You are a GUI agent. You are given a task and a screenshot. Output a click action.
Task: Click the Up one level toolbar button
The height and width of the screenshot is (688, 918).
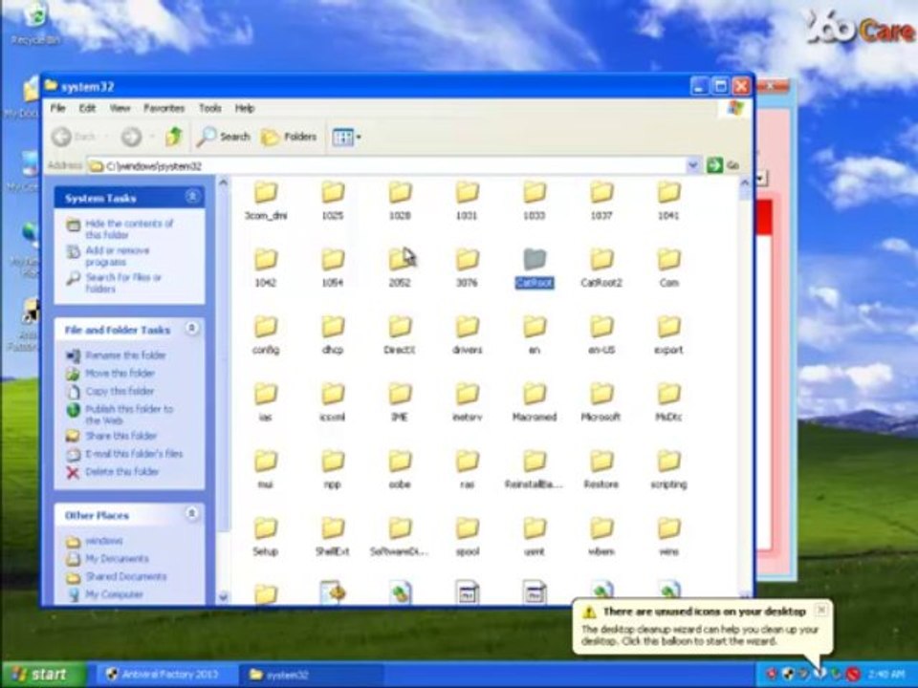pyautogui.click(x=174, y=137)
